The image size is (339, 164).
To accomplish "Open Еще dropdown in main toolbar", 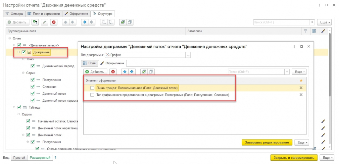I will pos(324,22).
